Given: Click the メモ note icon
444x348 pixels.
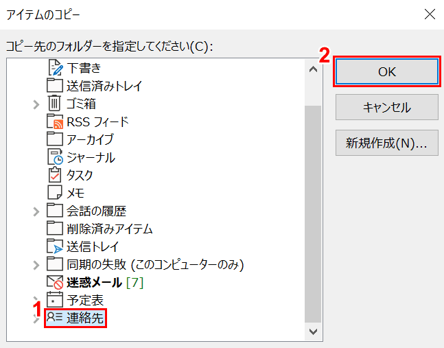Looking at the screenshot, I should pos(55,193).
